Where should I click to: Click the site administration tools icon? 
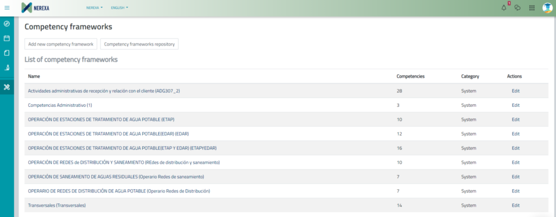pyautogui.click(x=7, y=87)
